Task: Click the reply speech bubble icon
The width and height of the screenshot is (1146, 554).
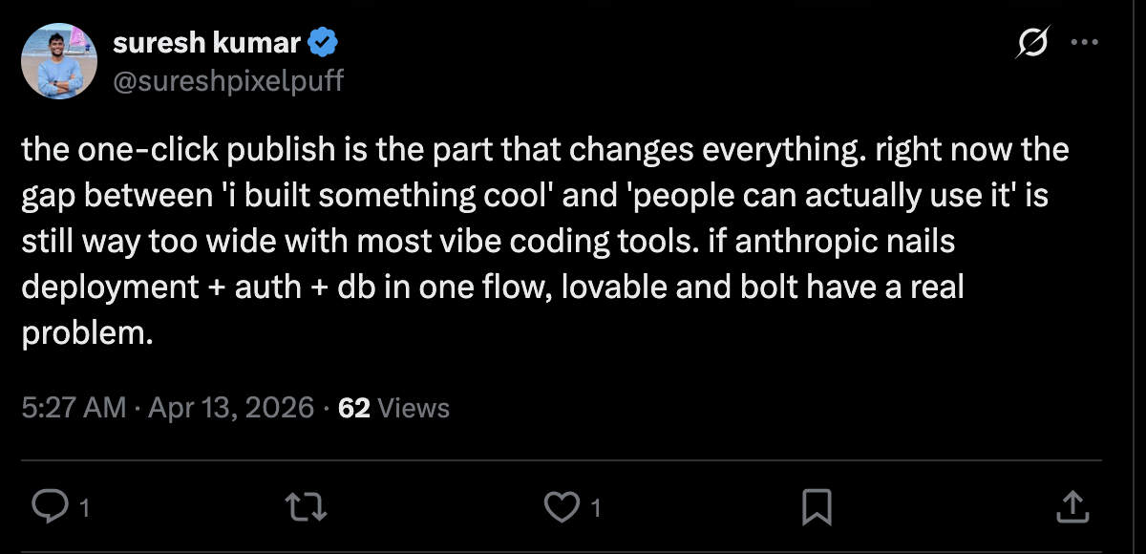Action: (46, 506)
